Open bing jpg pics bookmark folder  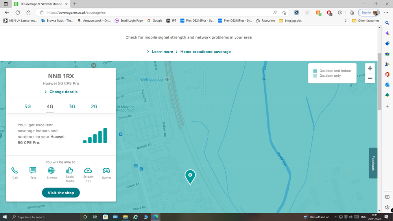pyautogui.click(x=290, y=20)
